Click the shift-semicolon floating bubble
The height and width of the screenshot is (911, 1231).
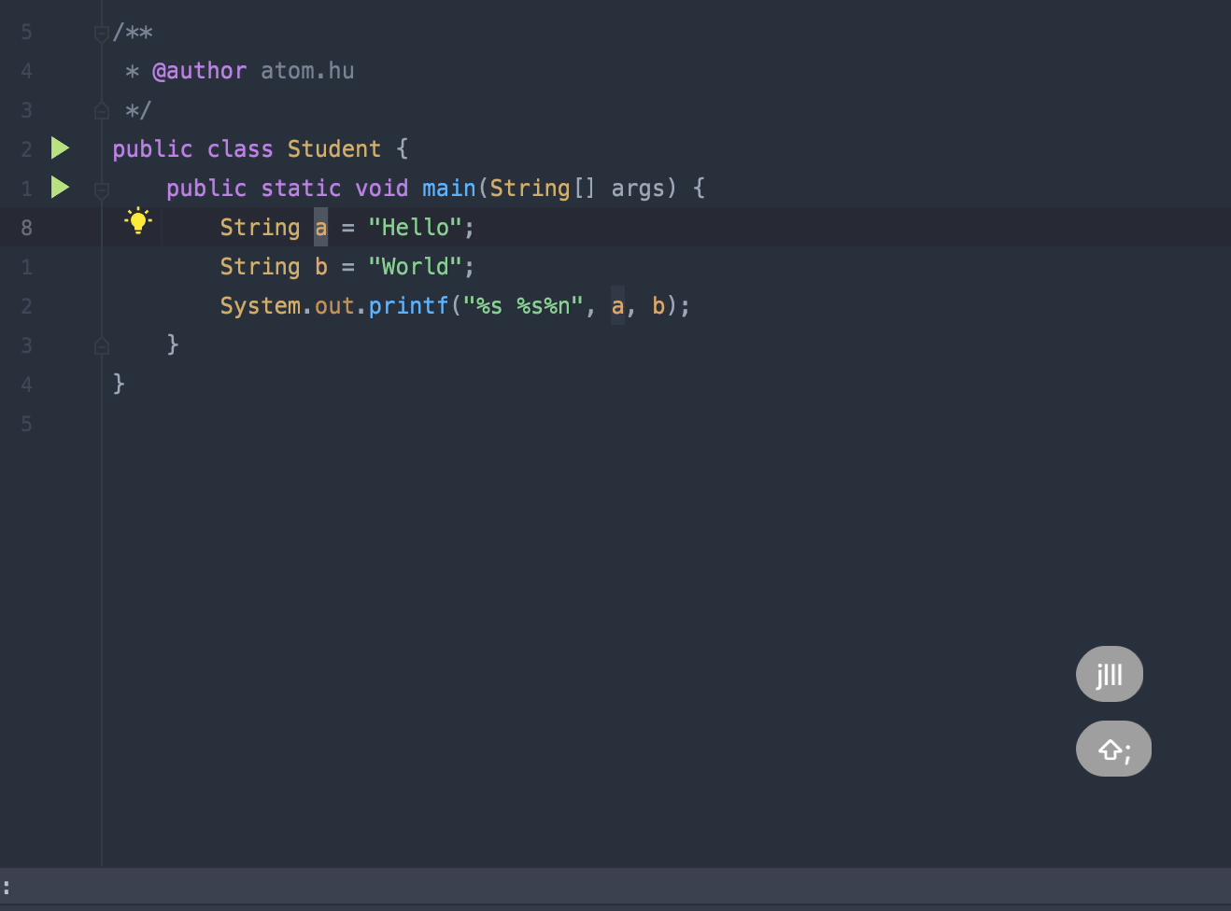pyautogui.click(x=1113, y=748)
